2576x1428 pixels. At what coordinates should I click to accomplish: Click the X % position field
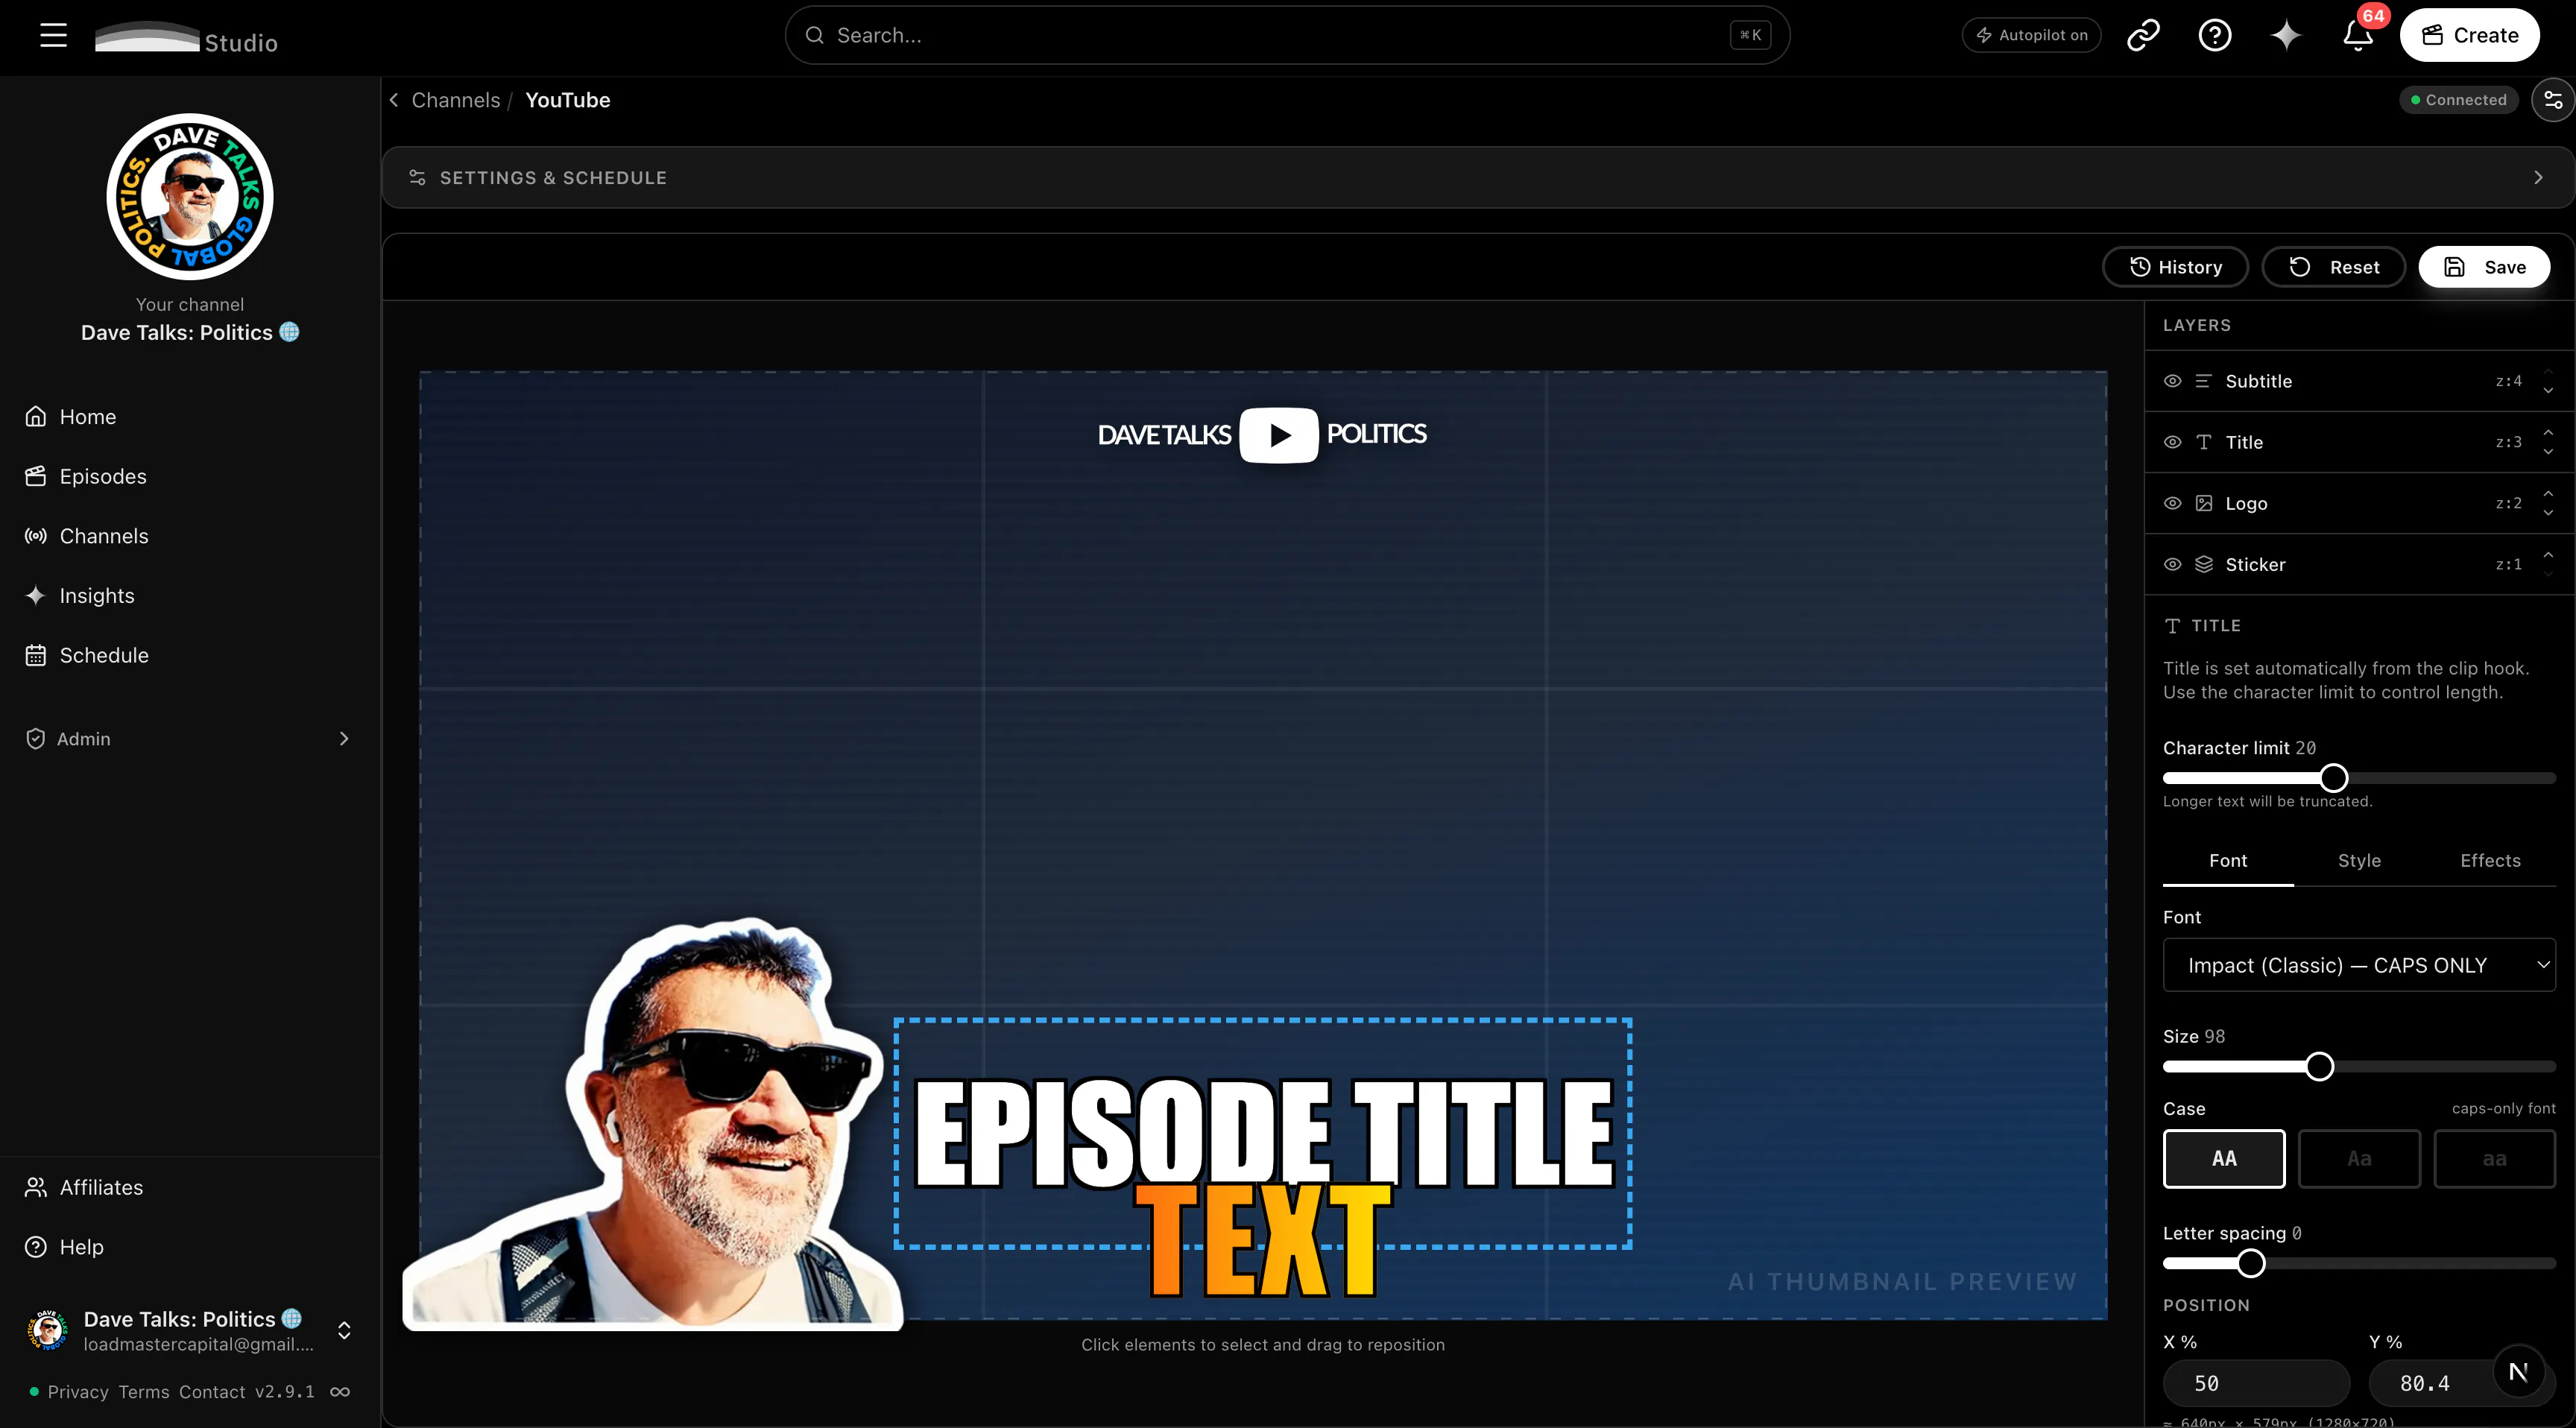pyautogui.click(x=2256, y=1383)
